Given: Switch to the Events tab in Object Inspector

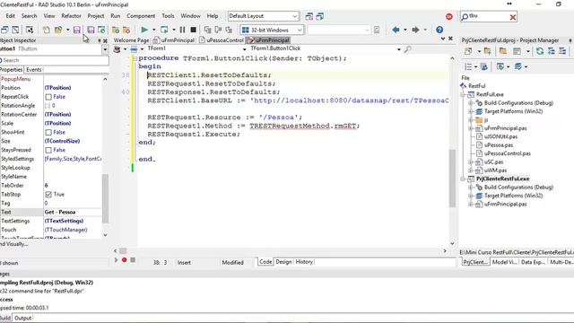Looking at the screenshot, I should pos(34,70).
